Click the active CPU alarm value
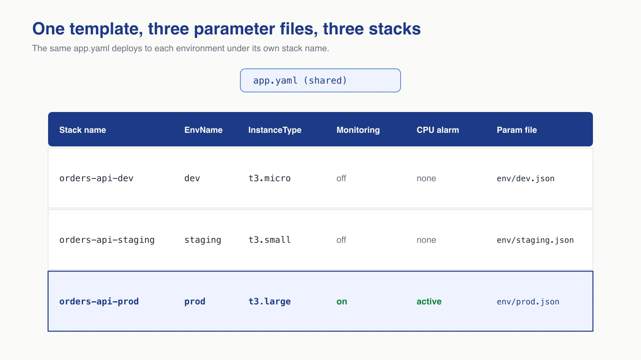Viewport: 641px width, 360px height. pyautogui.click(x=429, y=302)
